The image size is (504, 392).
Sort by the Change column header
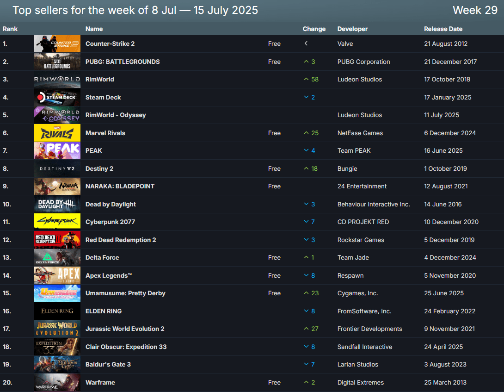314,29
